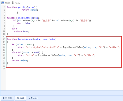Viewport: 123px width, 101px height.
Task: Click the 格式 format document icon
Action: 13,3
